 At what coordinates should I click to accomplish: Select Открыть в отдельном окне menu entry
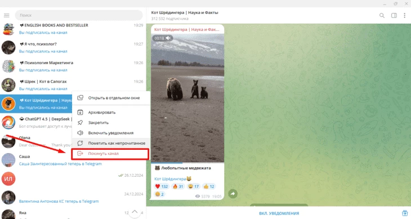pos(111,98)
